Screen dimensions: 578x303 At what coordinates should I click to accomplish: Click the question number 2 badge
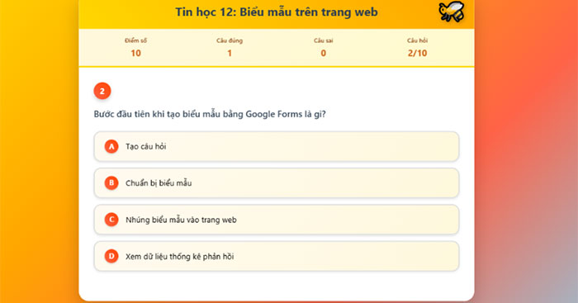(102, 91)
